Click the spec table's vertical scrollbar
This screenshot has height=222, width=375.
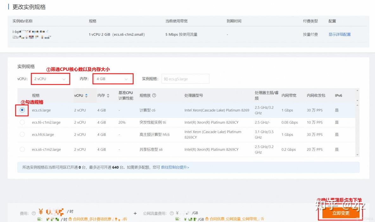(x=357, y=127)
